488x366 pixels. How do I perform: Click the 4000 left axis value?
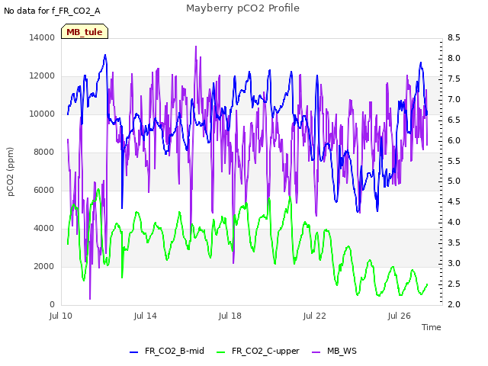pyautogui.click(x=44, y=229)
